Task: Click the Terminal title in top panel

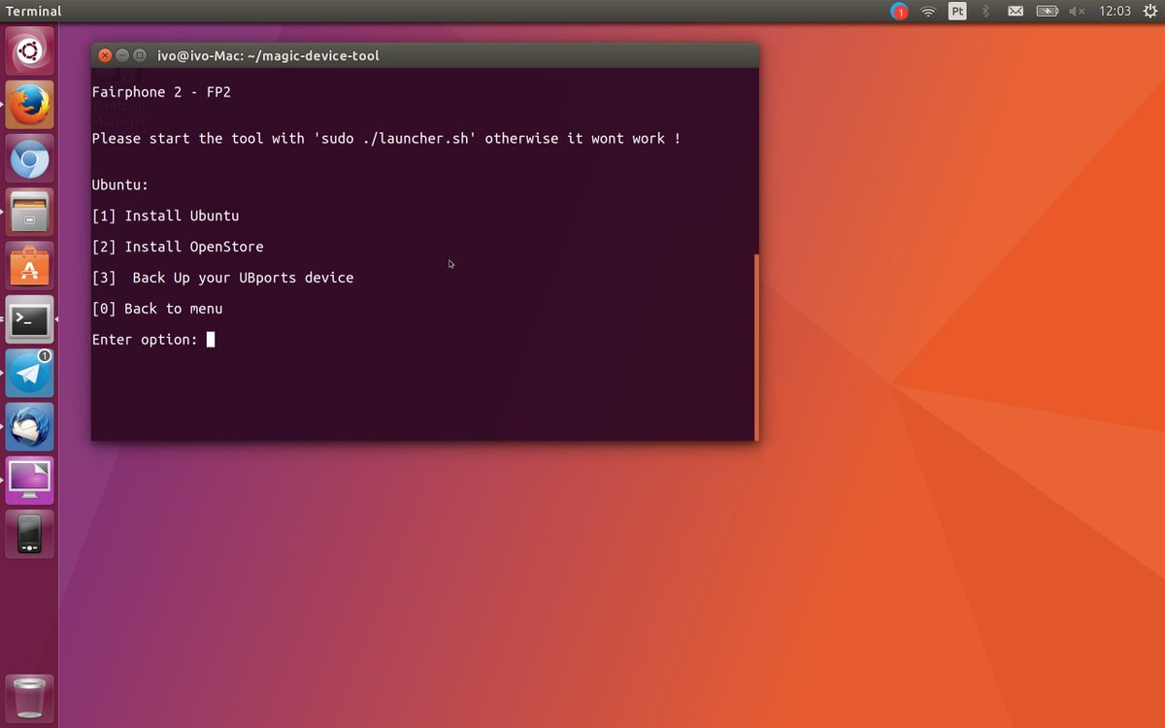Action: tap(33, 12)
